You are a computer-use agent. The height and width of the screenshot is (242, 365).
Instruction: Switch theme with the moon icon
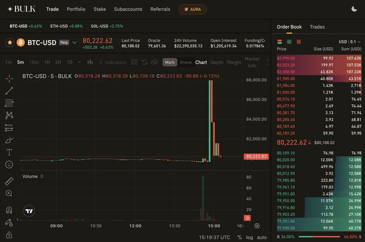354,9
